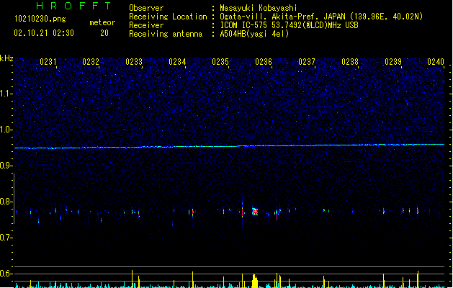This screenshot has height=288, width=453.
Task: Click the Receiver field label
Action: (146, 25)
